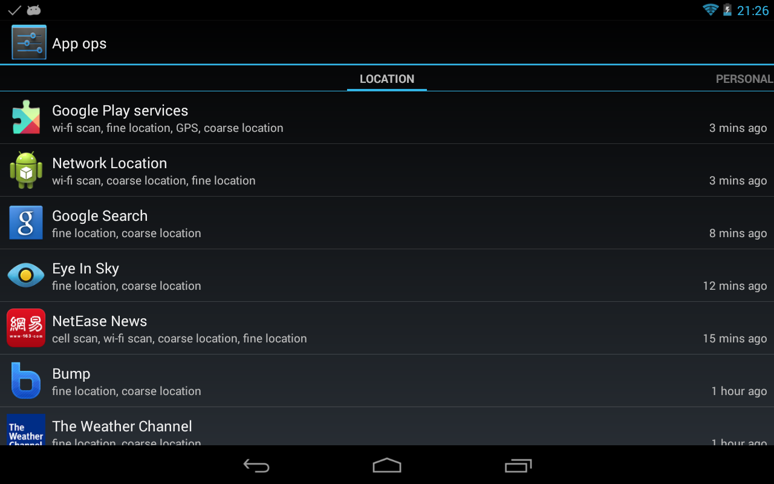The height and width of the screenshot is (484, 774).
Task: Tap the Network Location android icon
Action: click(x=26, y=170)
